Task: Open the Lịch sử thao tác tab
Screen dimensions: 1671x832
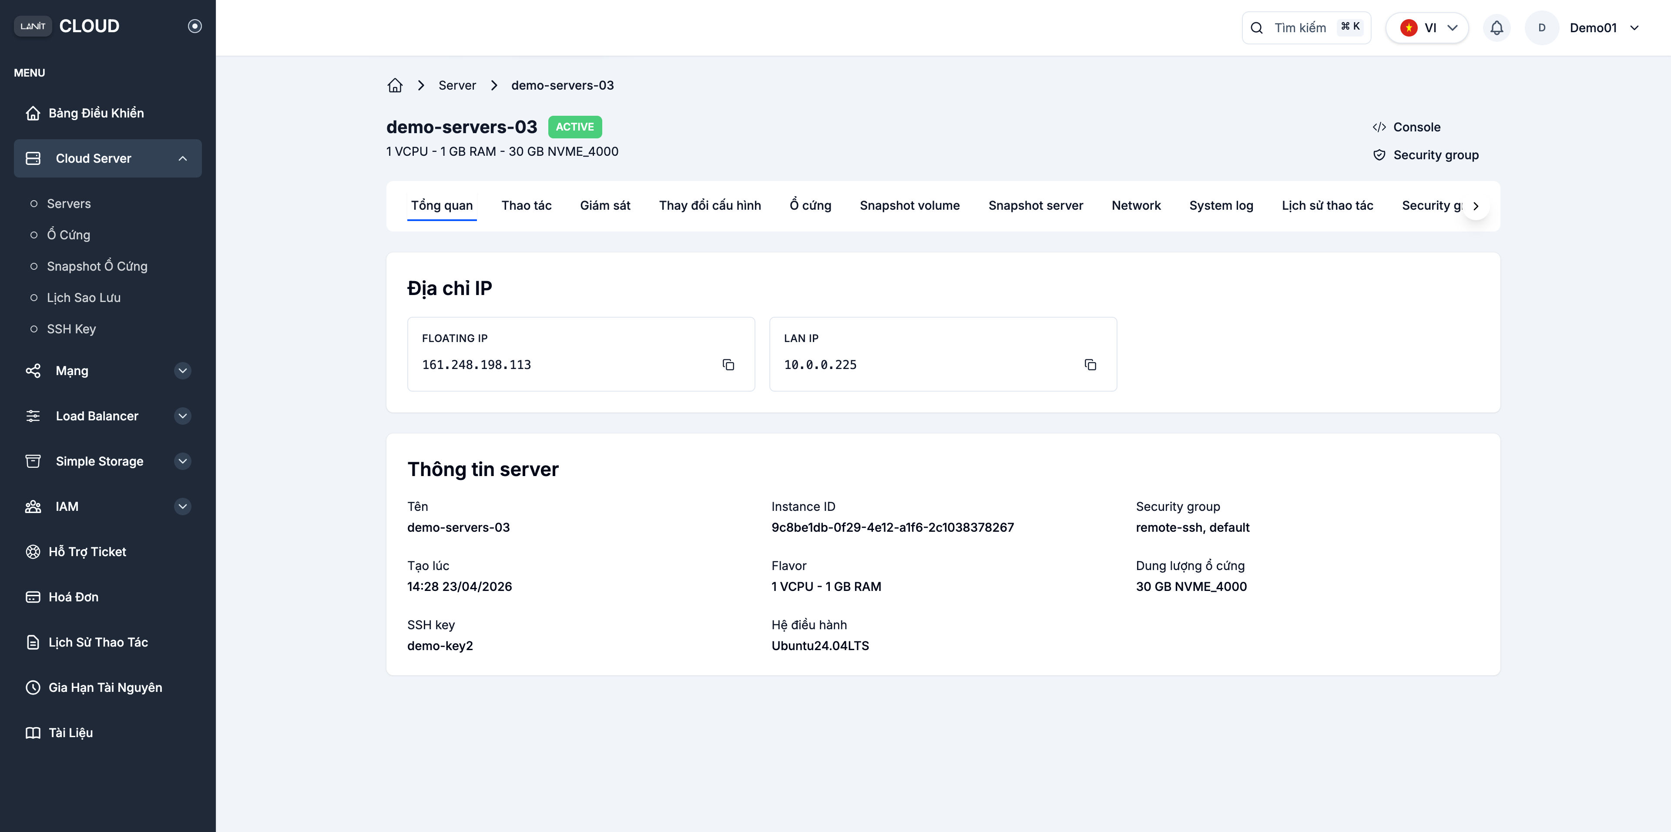Action: click(x=1327, y=205)
